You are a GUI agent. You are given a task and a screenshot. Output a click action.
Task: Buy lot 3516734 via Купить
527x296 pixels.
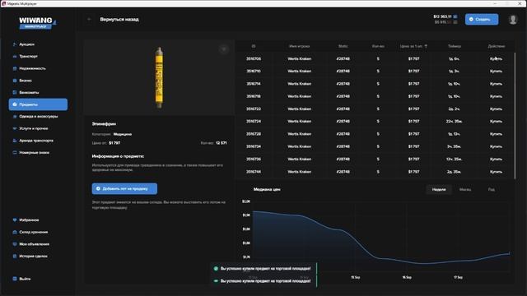point(496,146)
